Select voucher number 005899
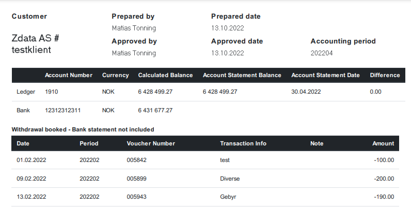 [x=136, y=179]
